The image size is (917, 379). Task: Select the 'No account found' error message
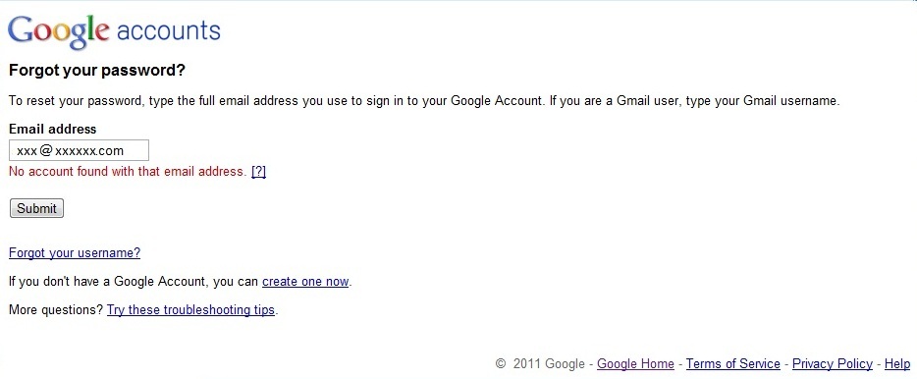coord(128,172)
